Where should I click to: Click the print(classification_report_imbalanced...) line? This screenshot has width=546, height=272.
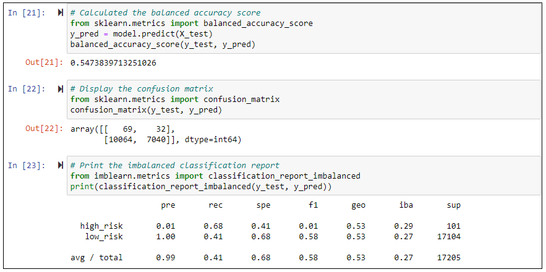(x=201, y=187)
